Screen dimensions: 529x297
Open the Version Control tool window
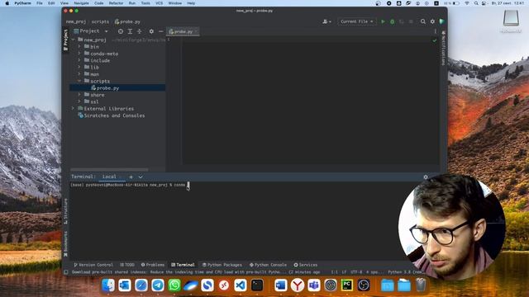[93, 265]
